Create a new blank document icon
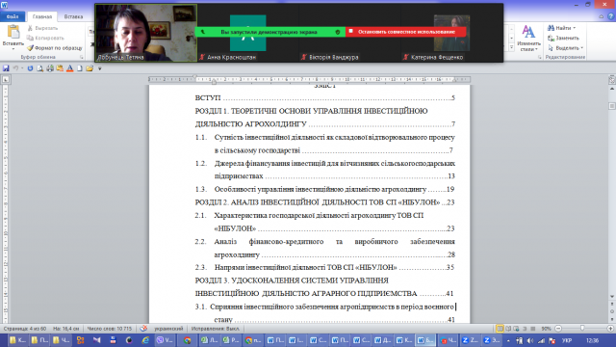616x347 pixels. [80, 68]
